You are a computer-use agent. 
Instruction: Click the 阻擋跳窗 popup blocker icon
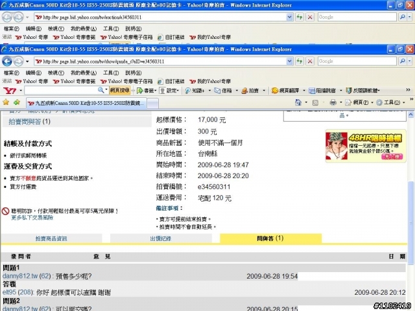[x=322, y=91]
